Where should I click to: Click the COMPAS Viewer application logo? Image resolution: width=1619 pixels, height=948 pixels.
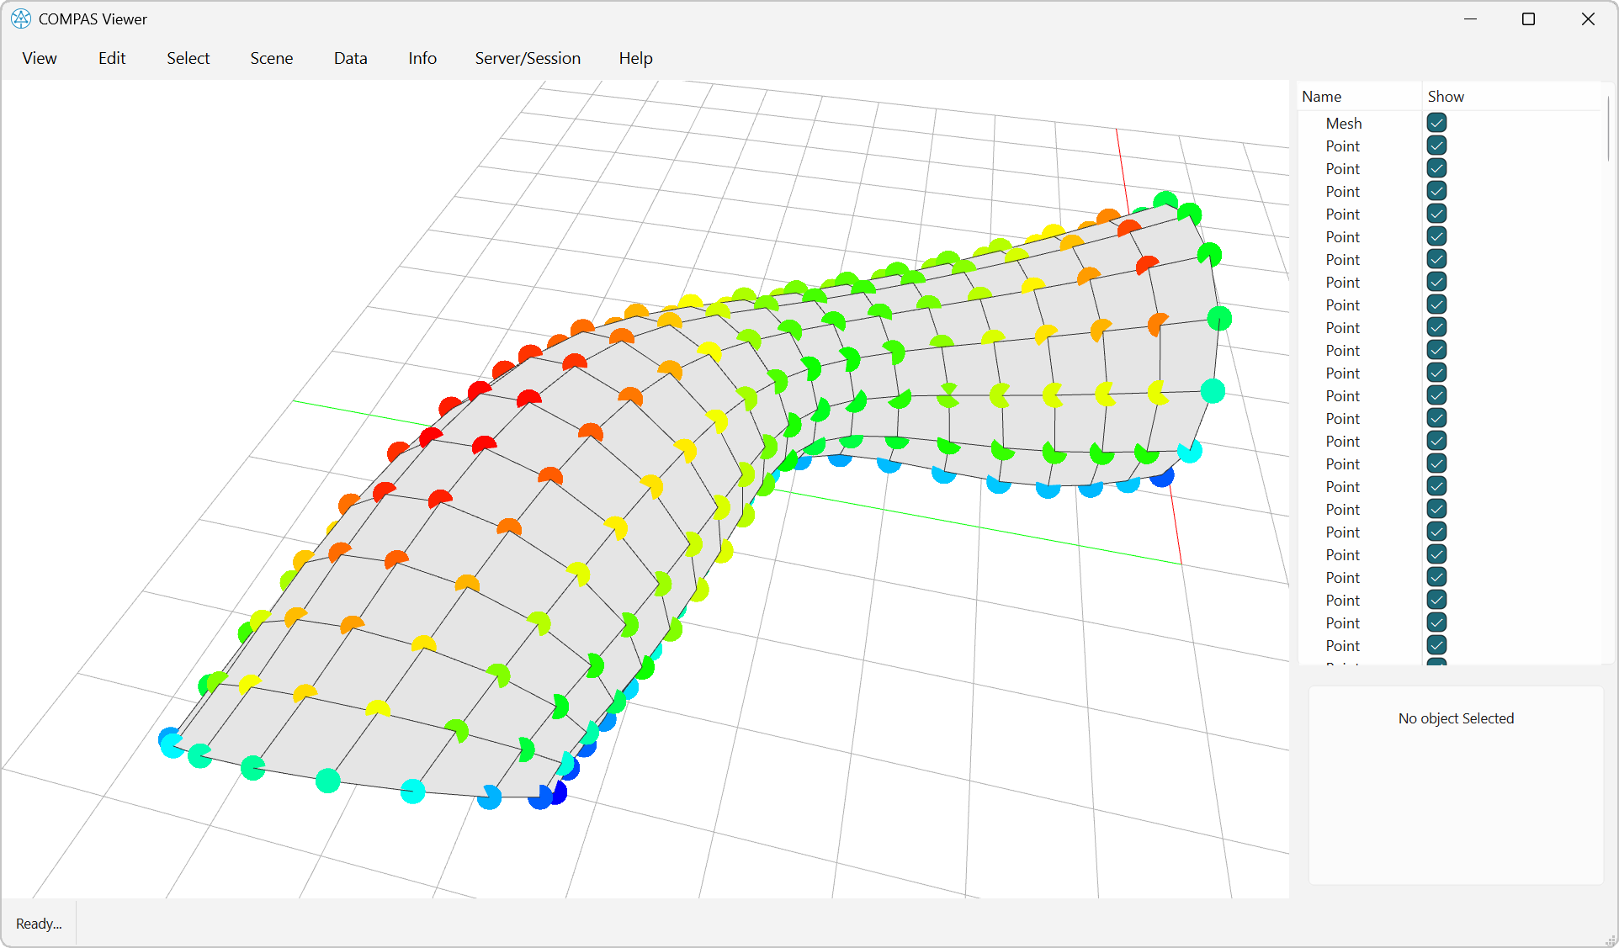(20, 19)
